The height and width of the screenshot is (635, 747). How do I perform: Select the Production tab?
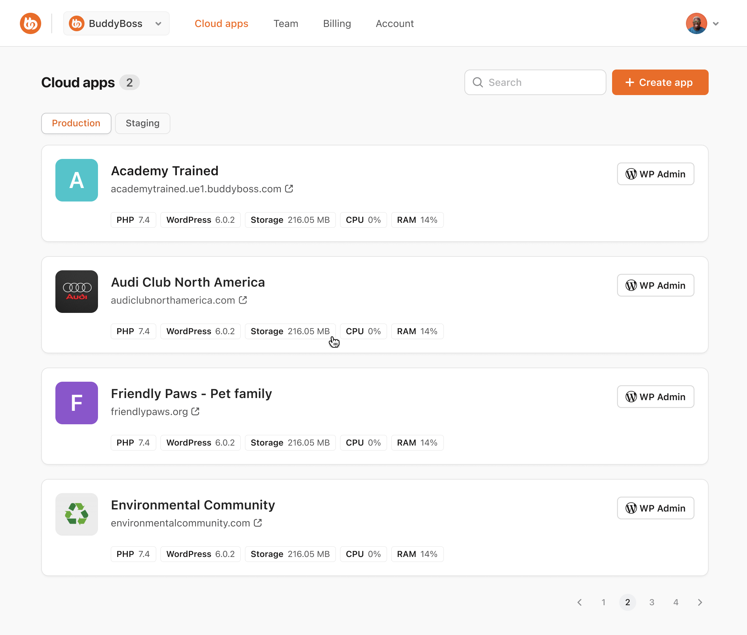tap(76, 123)
